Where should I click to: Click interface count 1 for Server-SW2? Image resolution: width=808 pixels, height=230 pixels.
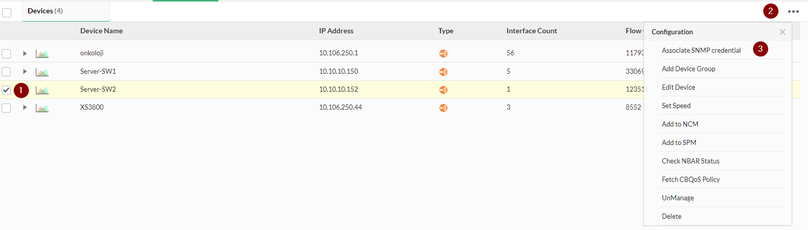(x=509, y=89)
